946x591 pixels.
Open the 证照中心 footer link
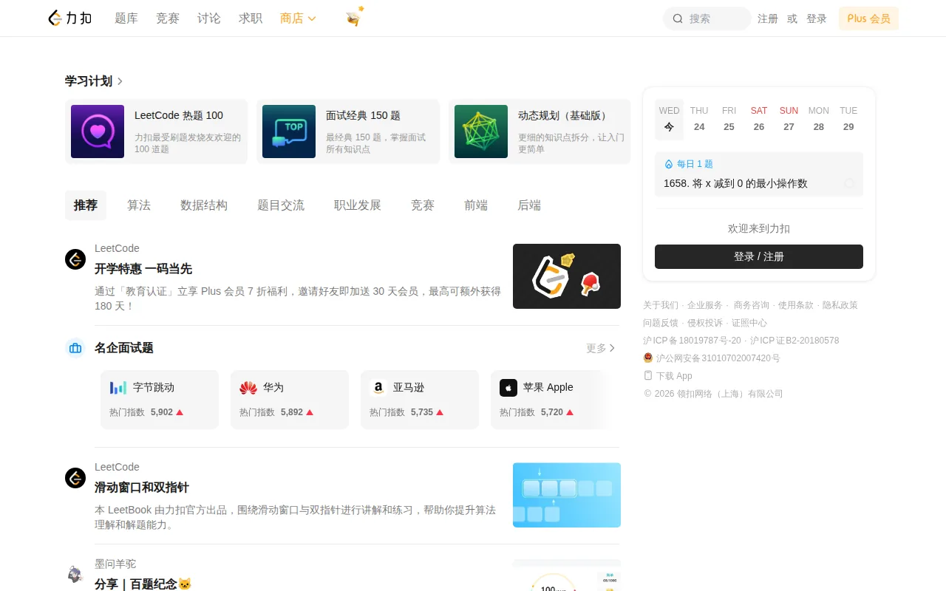tap(749, 323)
